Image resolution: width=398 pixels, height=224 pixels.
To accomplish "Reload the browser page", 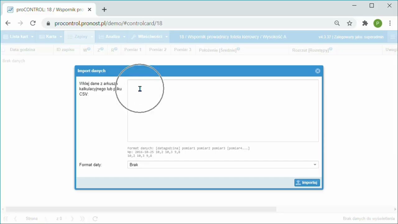I will coord(33,23).
